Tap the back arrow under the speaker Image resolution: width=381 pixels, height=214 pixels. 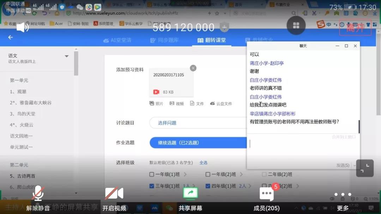(11, 37)
